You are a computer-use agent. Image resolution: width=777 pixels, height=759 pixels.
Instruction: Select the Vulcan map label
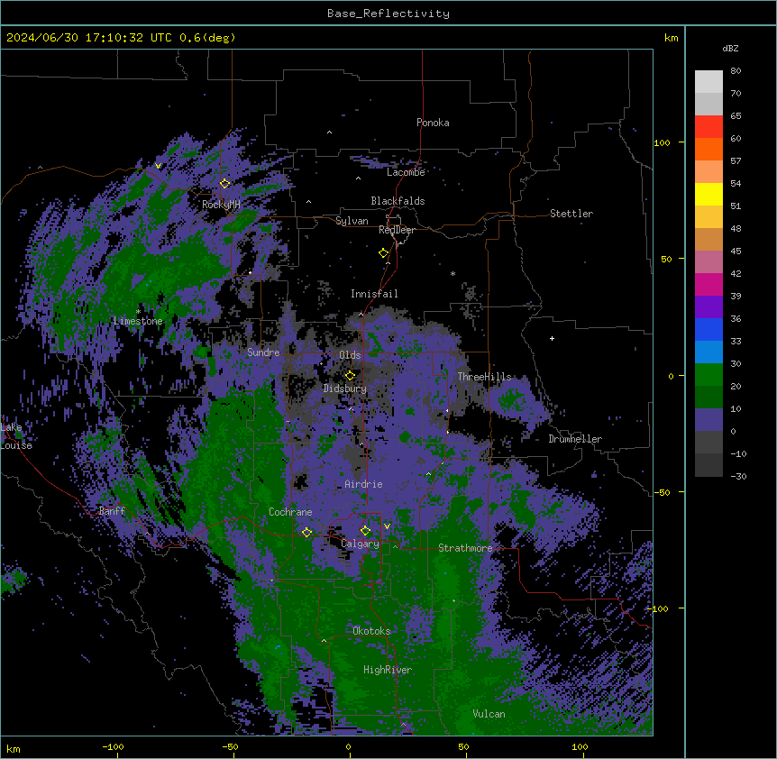tap(489, 714)
